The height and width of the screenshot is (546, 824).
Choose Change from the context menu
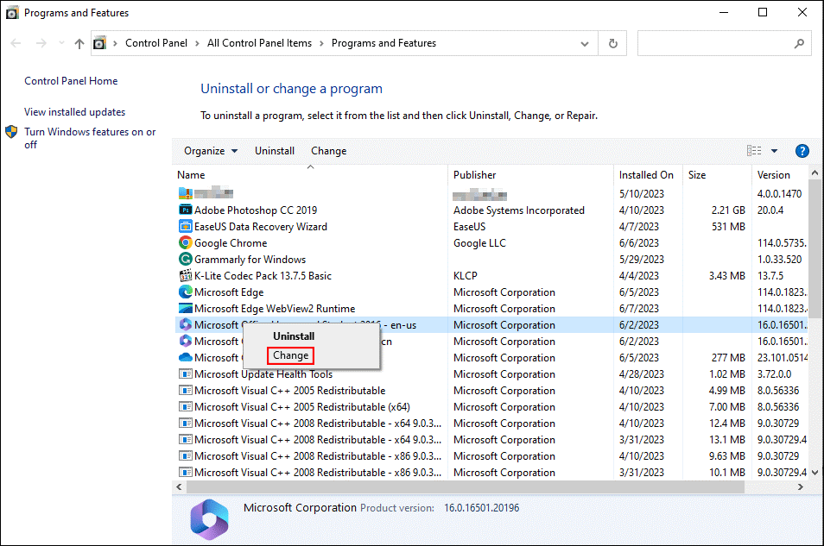pos(290,355)
